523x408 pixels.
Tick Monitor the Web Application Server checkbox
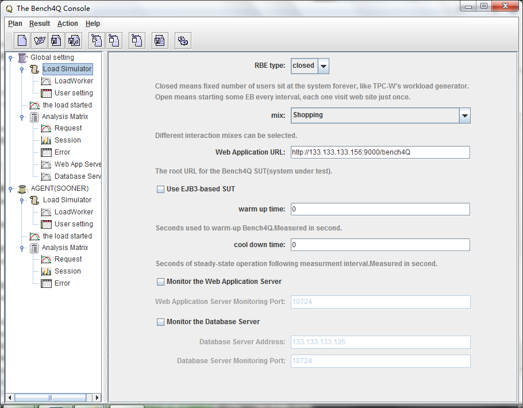pos(160,282)
